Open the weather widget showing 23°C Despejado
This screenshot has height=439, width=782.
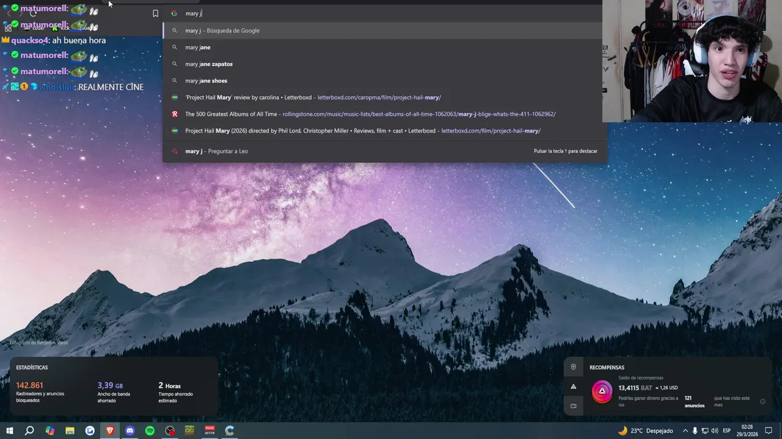645,430
